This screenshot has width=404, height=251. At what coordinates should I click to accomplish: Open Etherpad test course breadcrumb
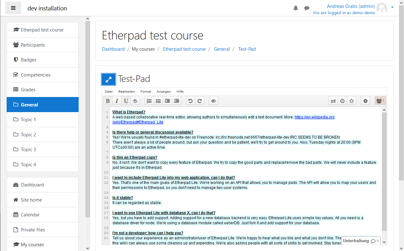click(184, 49)
